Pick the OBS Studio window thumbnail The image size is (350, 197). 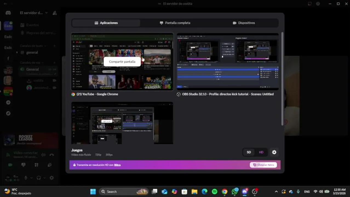pos(228,62)
